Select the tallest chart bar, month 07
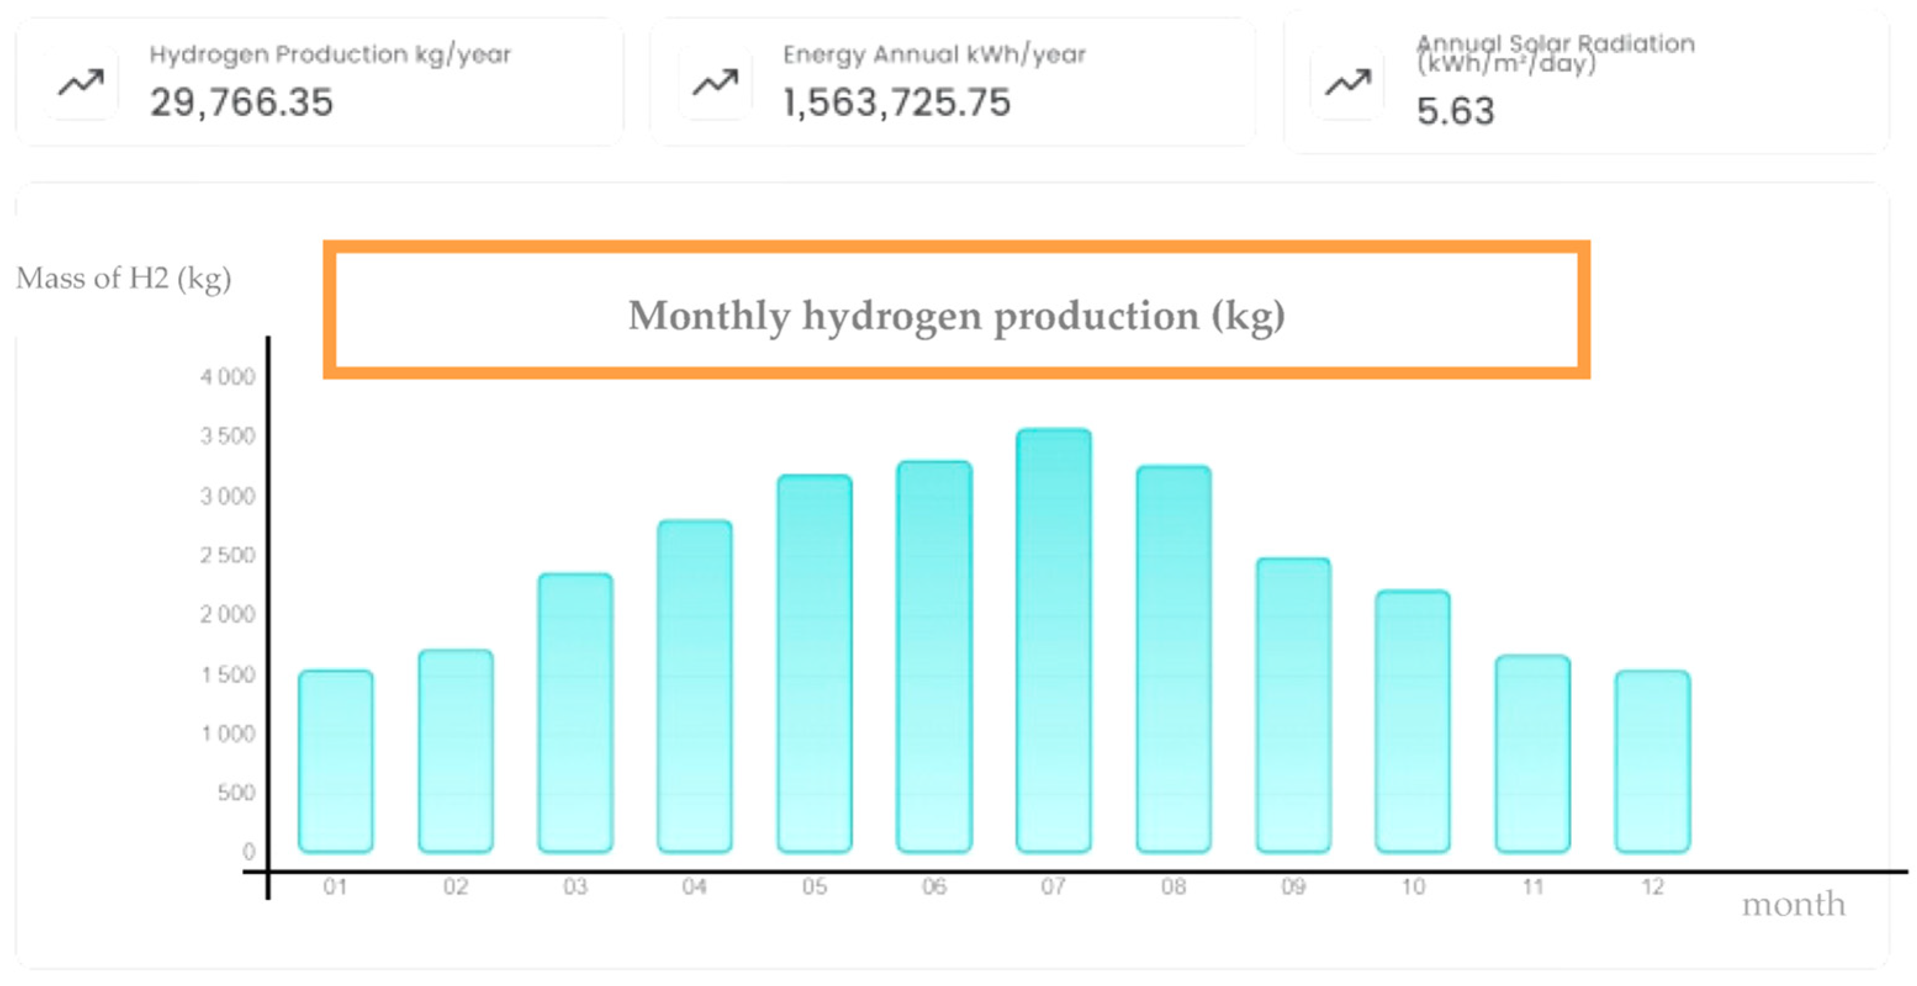 1054,640
